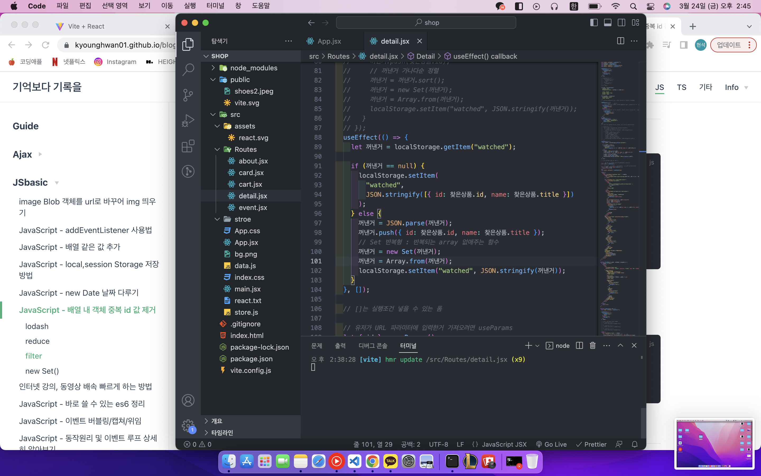Open the Search view in activity bar
Image resolution: width=761 pixels, height=476 pixels.
point(188,70)
